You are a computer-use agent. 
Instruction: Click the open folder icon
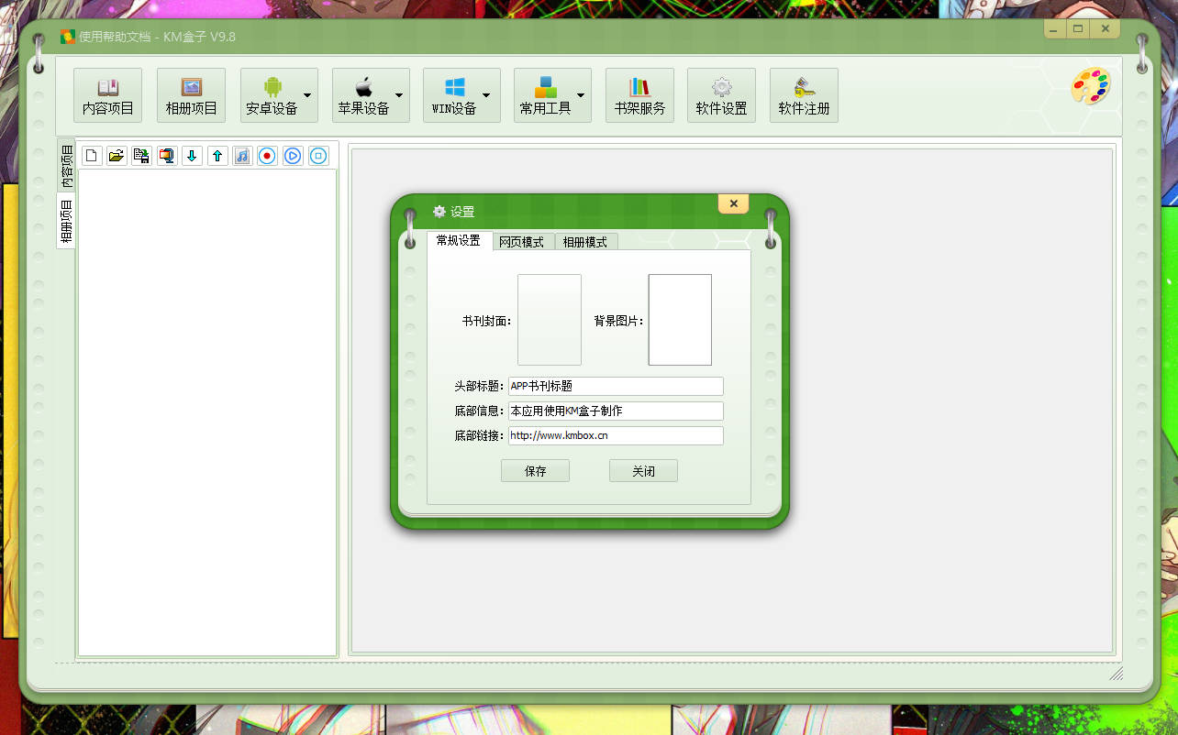tap(117, 156)
